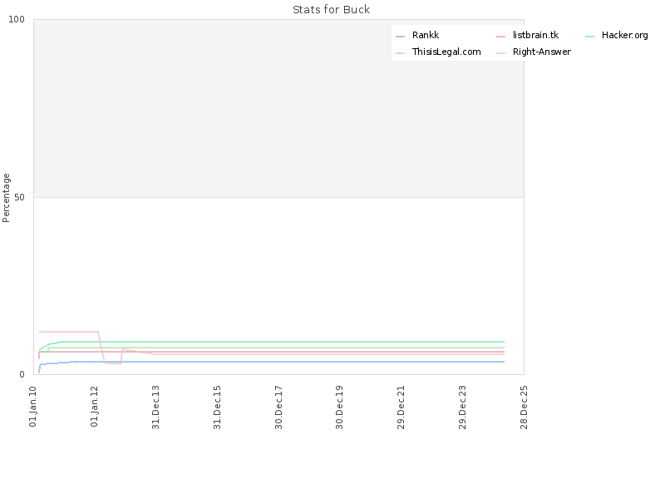Click the chart title Stats for Buck
This screenshot has height=499, width=665.
click(x=331, y=9)
